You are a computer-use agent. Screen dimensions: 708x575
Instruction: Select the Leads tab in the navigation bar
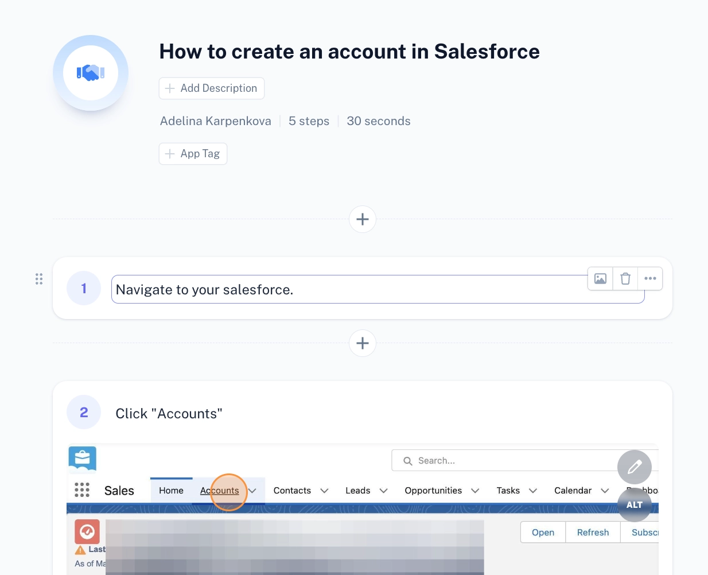click(357, 491)
